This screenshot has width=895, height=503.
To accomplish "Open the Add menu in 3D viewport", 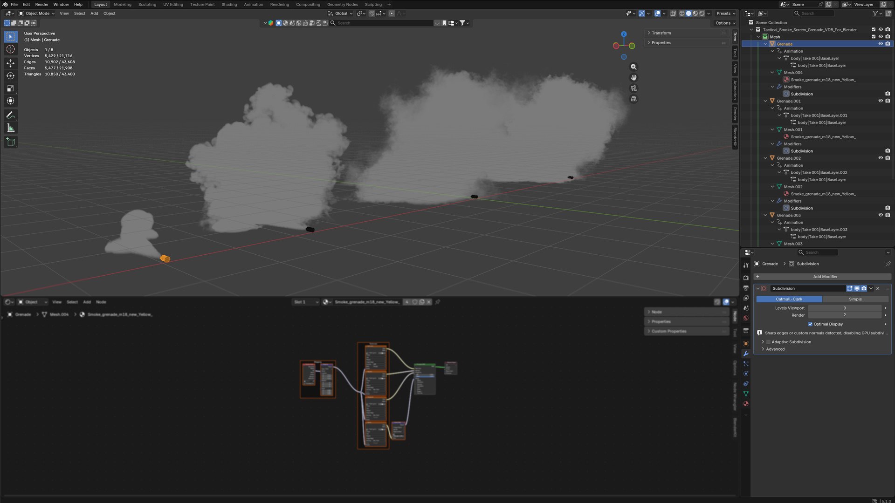I will pos(94,14).
